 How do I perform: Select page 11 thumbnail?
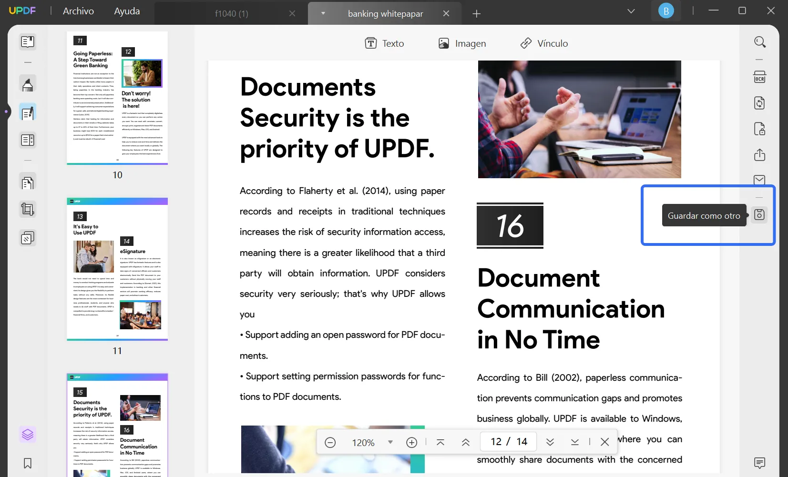pyautogui.click(x=117, y=269)
